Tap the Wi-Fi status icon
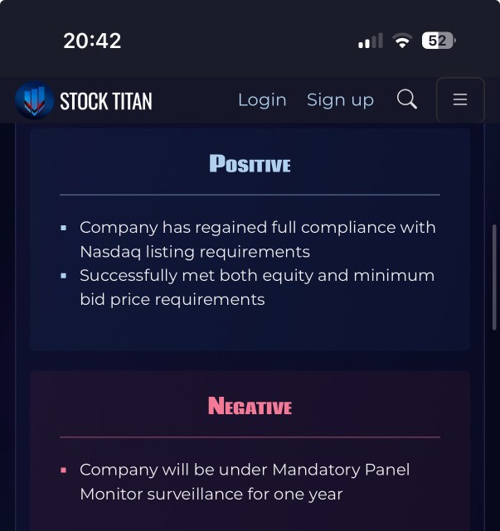 pyautogui.click(x=402, y=41)
